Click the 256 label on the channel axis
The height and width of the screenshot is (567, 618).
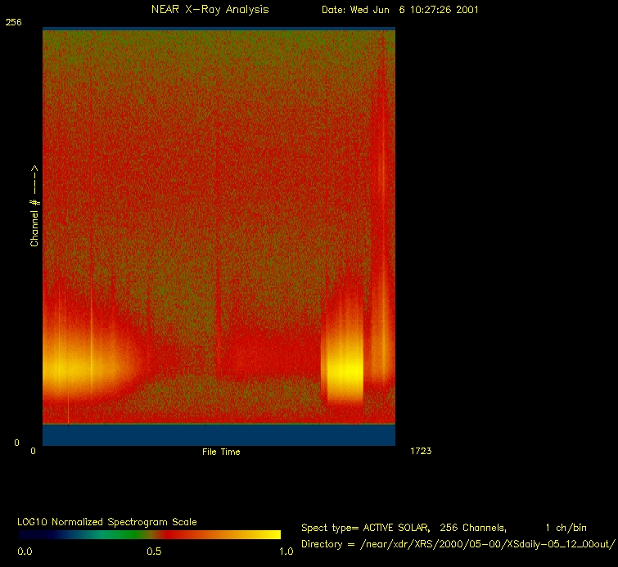13,22
